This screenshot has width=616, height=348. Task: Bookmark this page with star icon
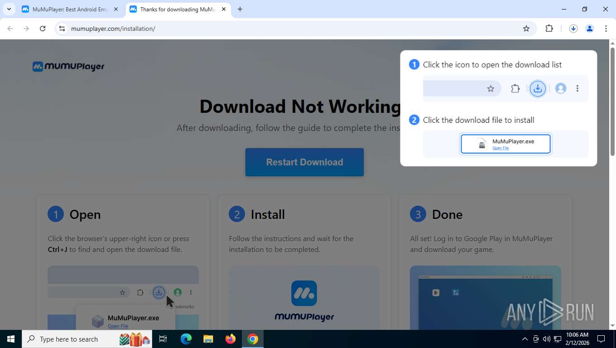pyautogui.click(x=526, y=29)
